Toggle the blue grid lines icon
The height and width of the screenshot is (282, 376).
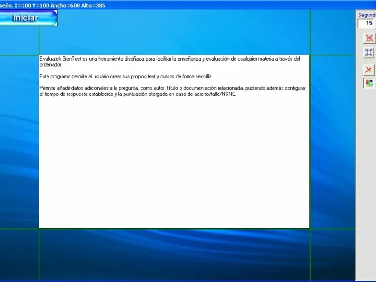(369, 53)
